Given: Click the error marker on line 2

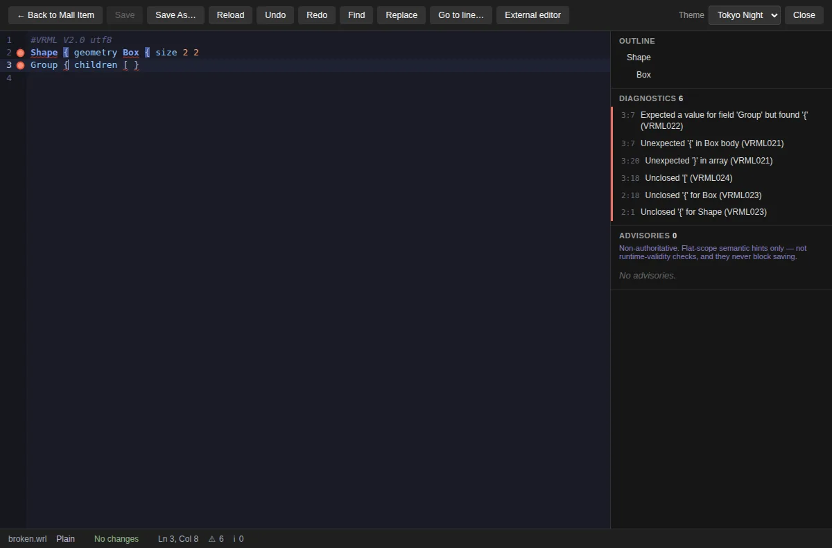Looking at the screenshot, I should point(20,53).
